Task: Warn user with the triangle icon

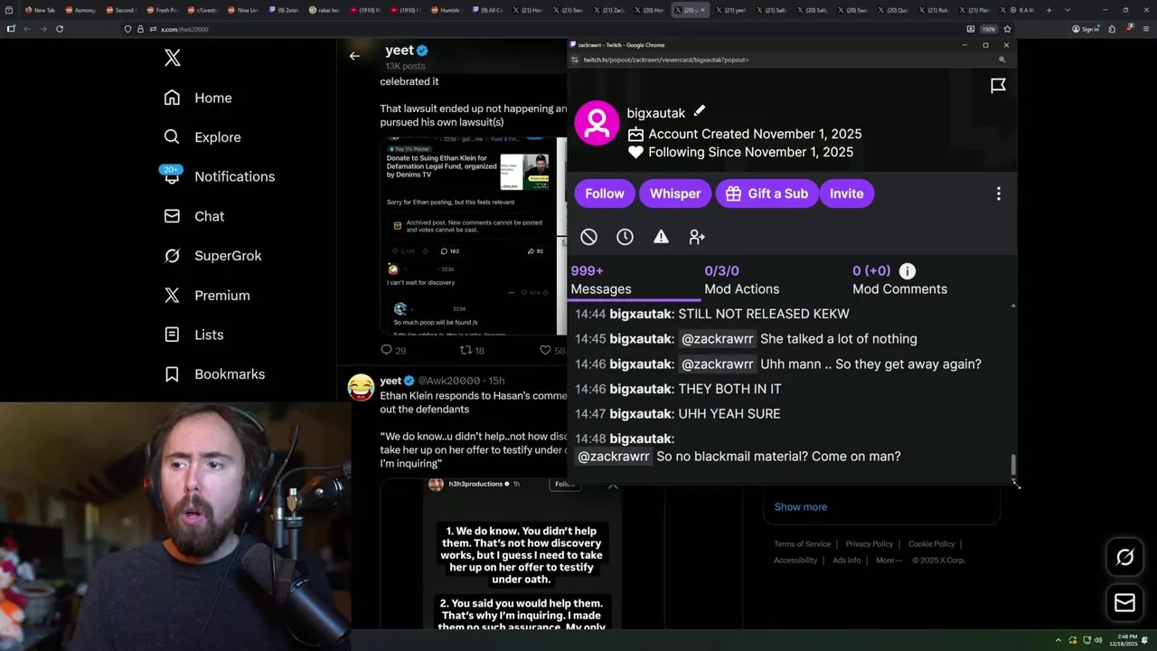Action: tap(661, 237)
